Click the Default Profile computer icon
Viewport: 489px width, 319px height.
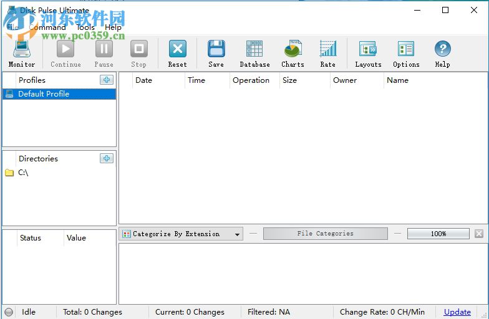[x=9, y=93]
